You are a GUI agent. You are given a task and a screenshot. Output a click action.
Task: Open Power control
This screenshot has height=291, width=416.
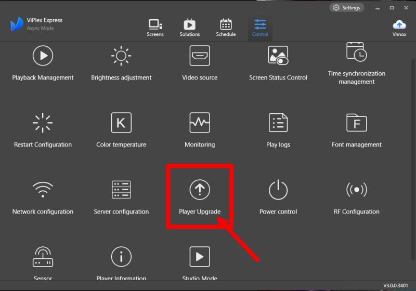[278, 190]
